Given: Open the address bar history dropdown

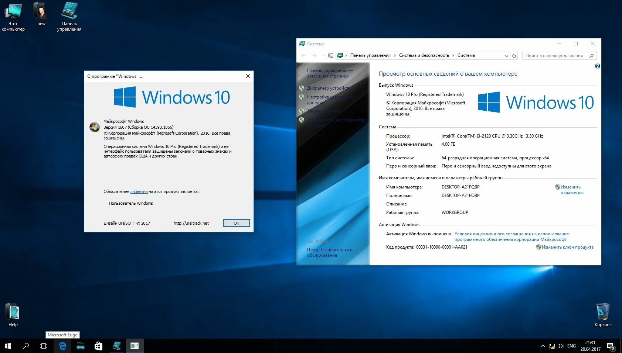Looking at the screenshot, I should (x=506, y=56).
